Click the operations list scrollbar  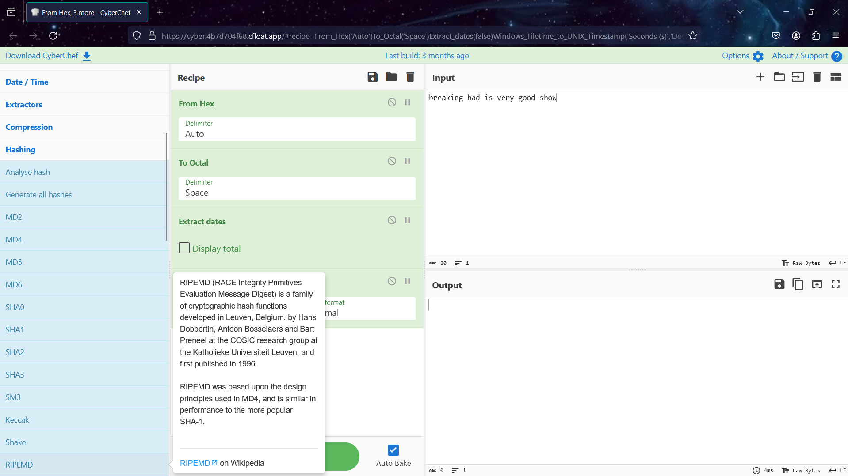coord(166,186)
